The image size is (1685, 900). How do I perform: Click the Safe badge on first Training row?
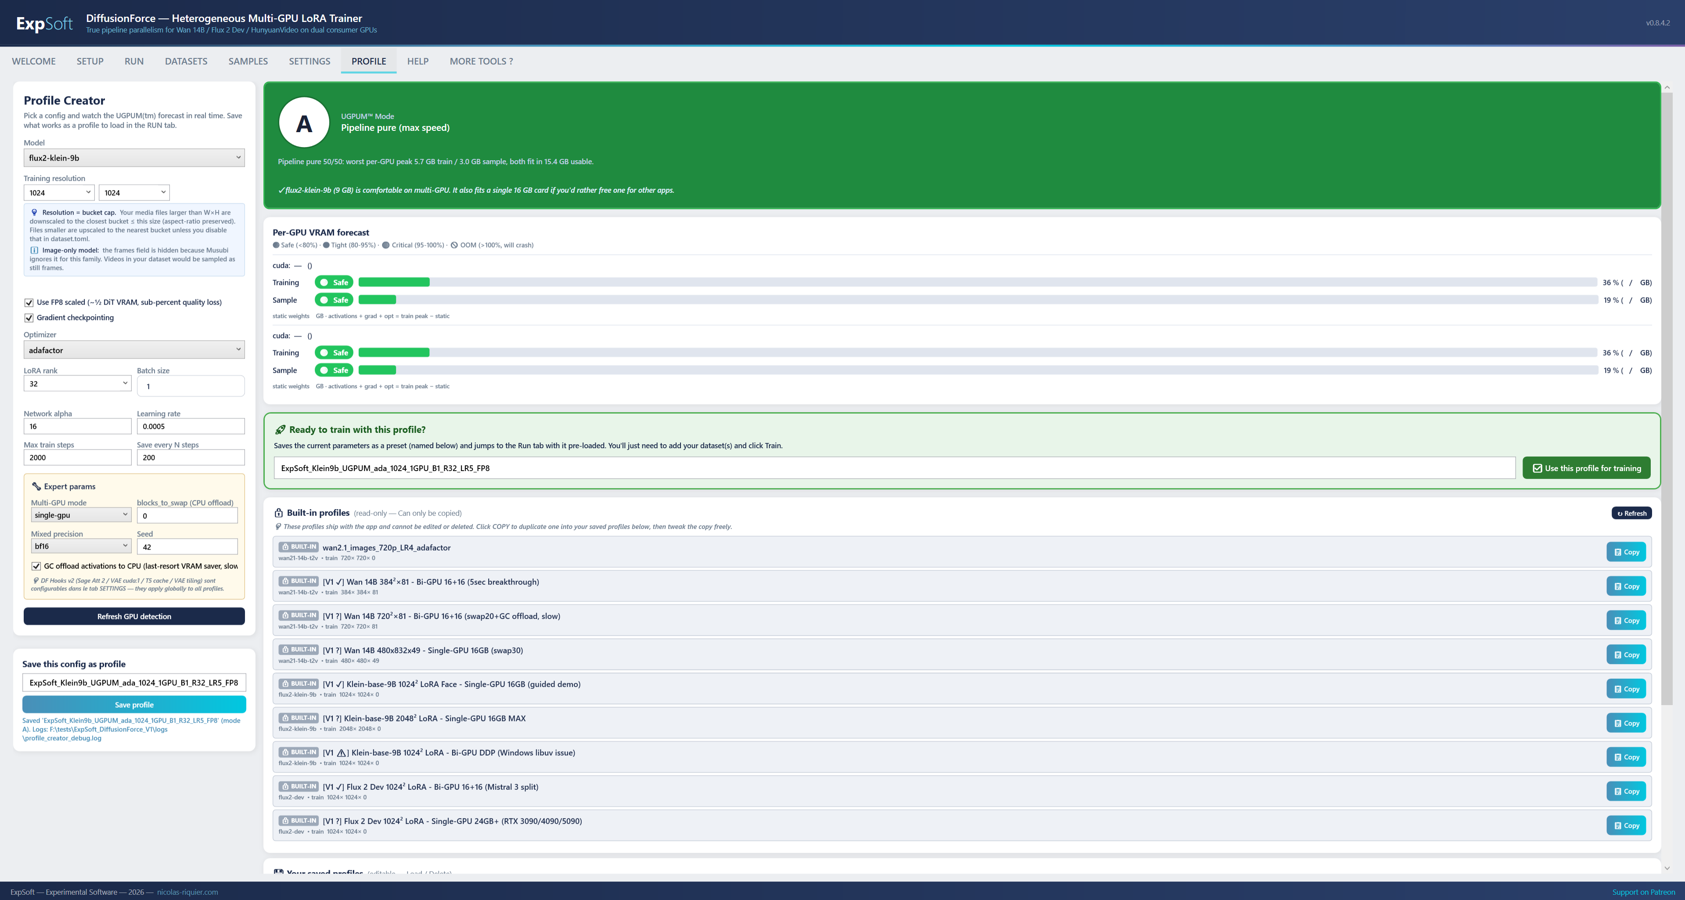334,283
